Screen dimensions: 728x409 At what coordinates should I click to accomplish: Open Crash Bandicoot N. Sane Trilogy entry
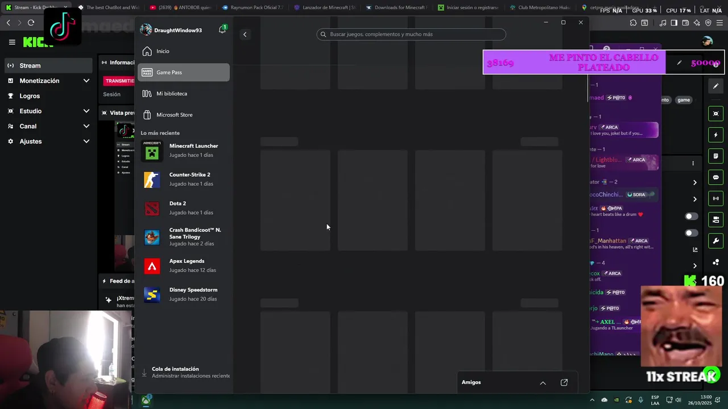coord(183,237)
